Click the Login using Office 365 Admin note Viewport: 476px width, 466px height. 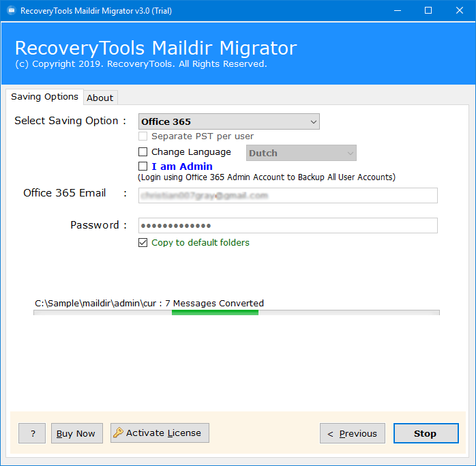click(x=267, y=177)
